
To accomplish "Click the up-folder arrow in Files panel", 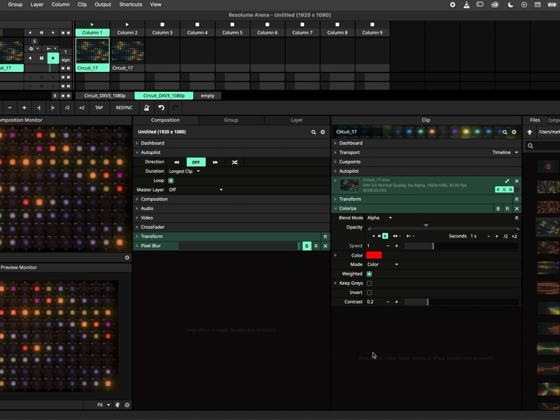I will click(x=530, y=132).
